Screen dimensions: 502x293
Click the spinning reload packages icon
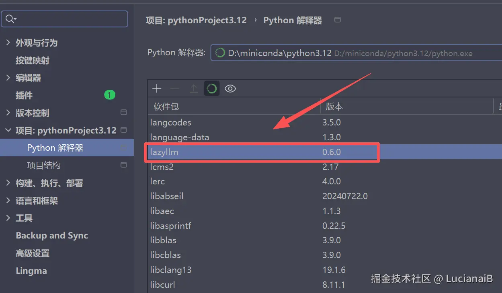pos(212,89)
